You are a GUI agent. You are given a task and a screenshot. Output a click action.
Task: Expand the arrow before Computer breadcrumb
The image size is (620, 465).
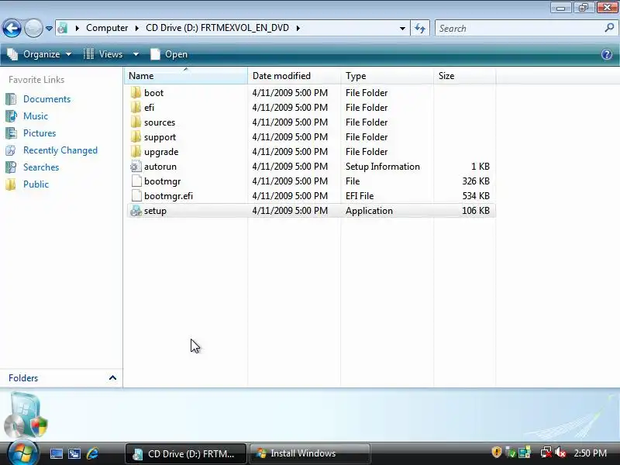pos(77,28)
